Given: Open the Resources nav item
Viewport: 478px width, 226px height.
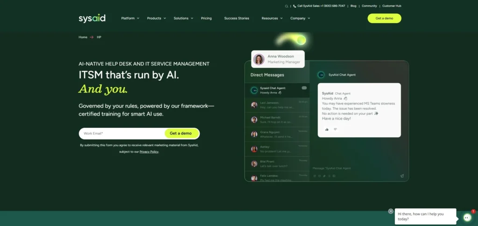Looking at the screenshot, I should pos(270,18).
